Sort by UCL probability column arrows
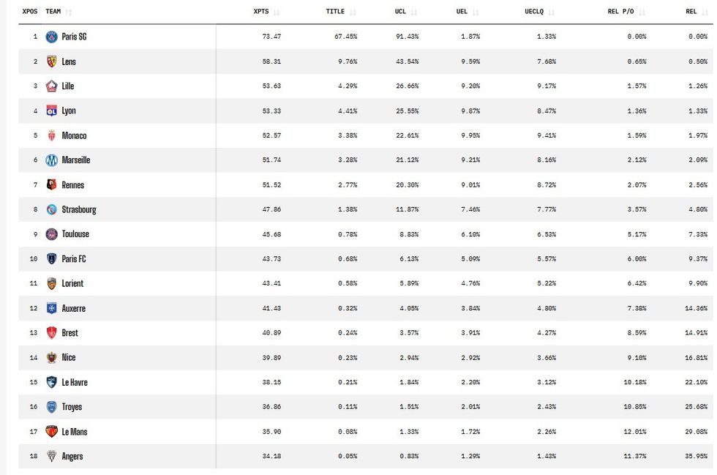Screen dimensions: 717x475 click(414, 12)
